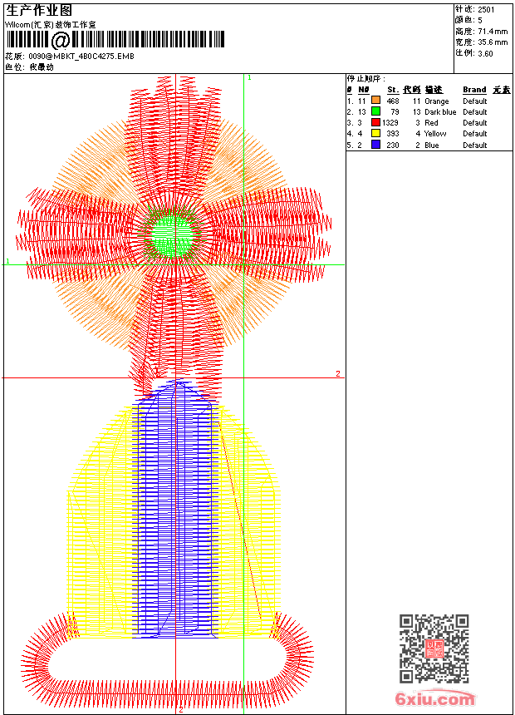Click Default brand in the Orange row
Screen dimensions: 515x715
[x=475, y=101]
